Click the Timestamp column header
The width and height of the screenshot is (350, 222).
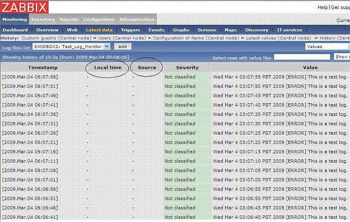point(43,68)
